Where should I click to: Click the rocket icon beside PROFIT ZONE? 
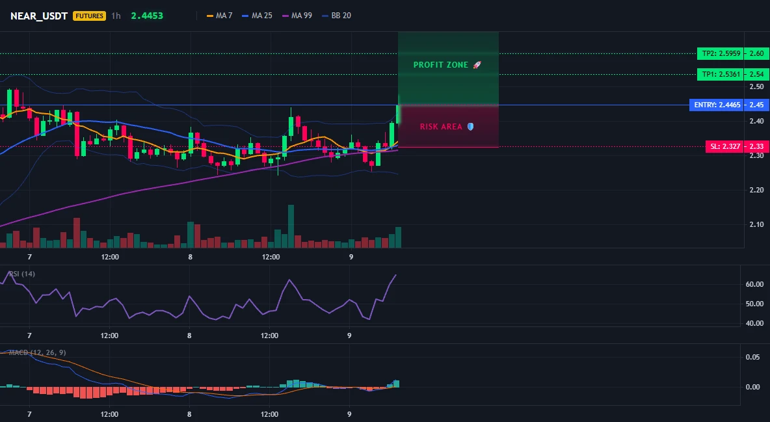click(x=477, y=65)
